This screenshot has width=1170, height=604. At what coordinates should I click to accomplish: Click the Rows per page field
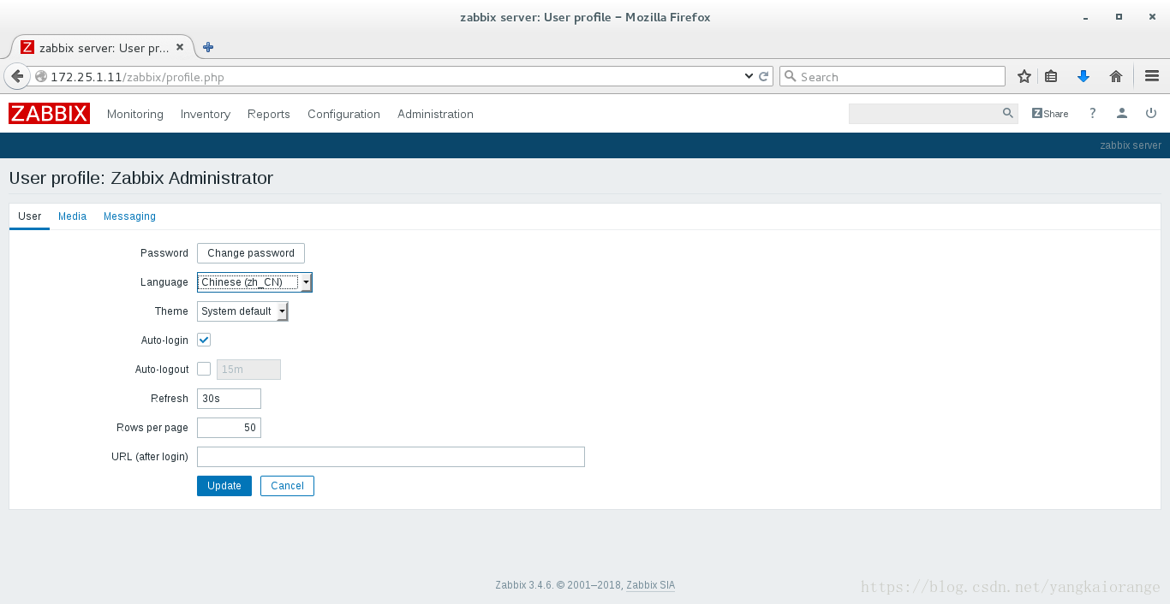[x=229, y=428]
